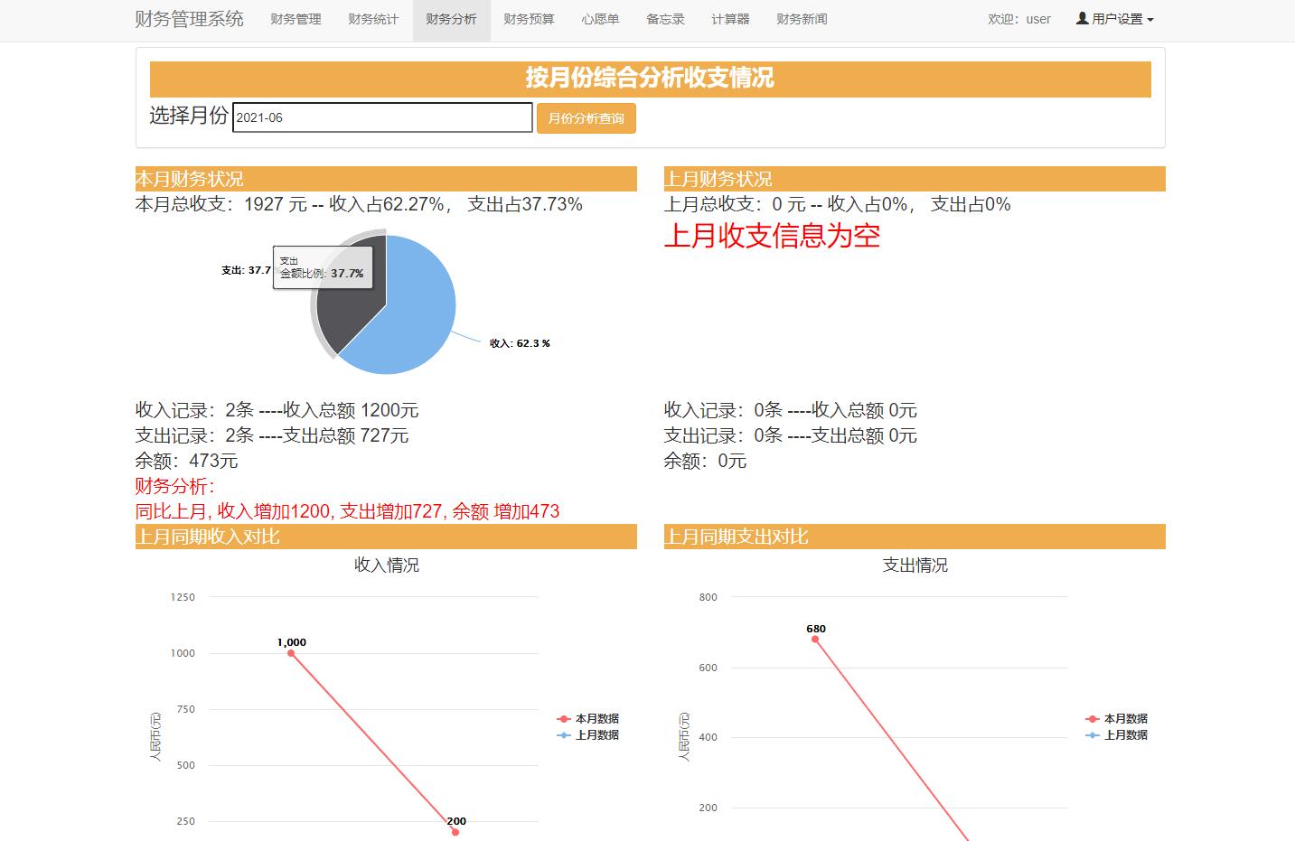Viewport: 1295px width, 841px height.
Task: Click the 月份分析查询 query button
Action: point(586,117)
